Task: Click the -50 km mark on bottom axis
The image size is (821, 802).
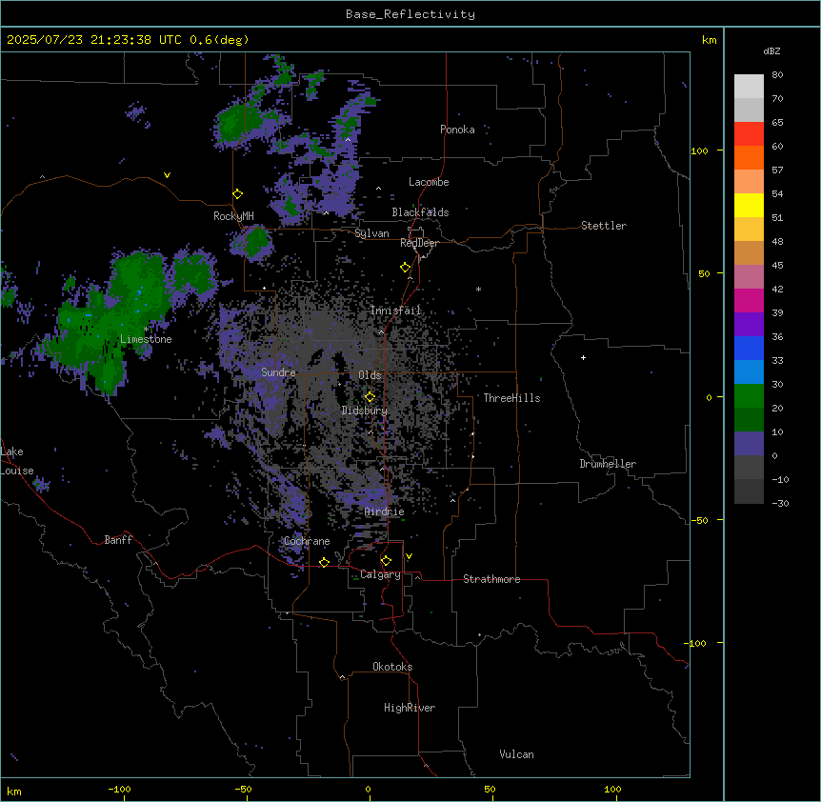Action: pyautogui.click(x=243, y=789)
